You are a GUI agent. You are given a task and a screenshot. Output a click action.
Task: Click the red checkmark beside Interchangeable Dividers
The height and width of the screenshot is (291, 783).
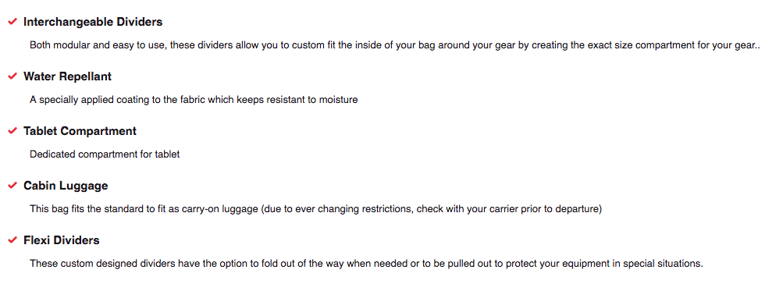coord(12,22)
